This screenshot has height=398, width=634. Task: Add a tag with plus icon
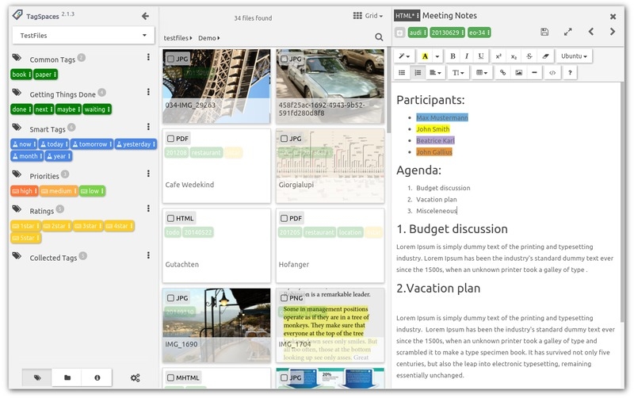tap(400, 33)
